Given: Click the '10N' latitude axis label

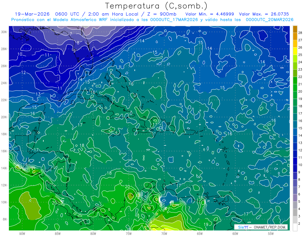Looking at the screenshot, I should tap(4, 202).
